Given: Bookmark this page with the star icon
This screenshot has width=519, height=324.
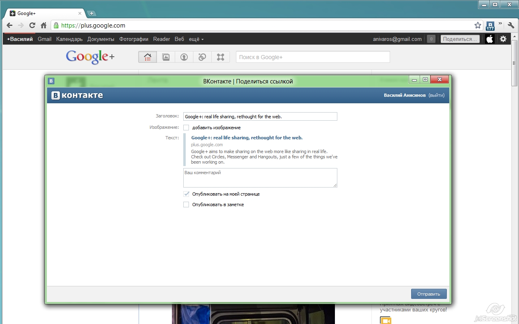Looking at the screenshot, I should [x=478, y=25].
